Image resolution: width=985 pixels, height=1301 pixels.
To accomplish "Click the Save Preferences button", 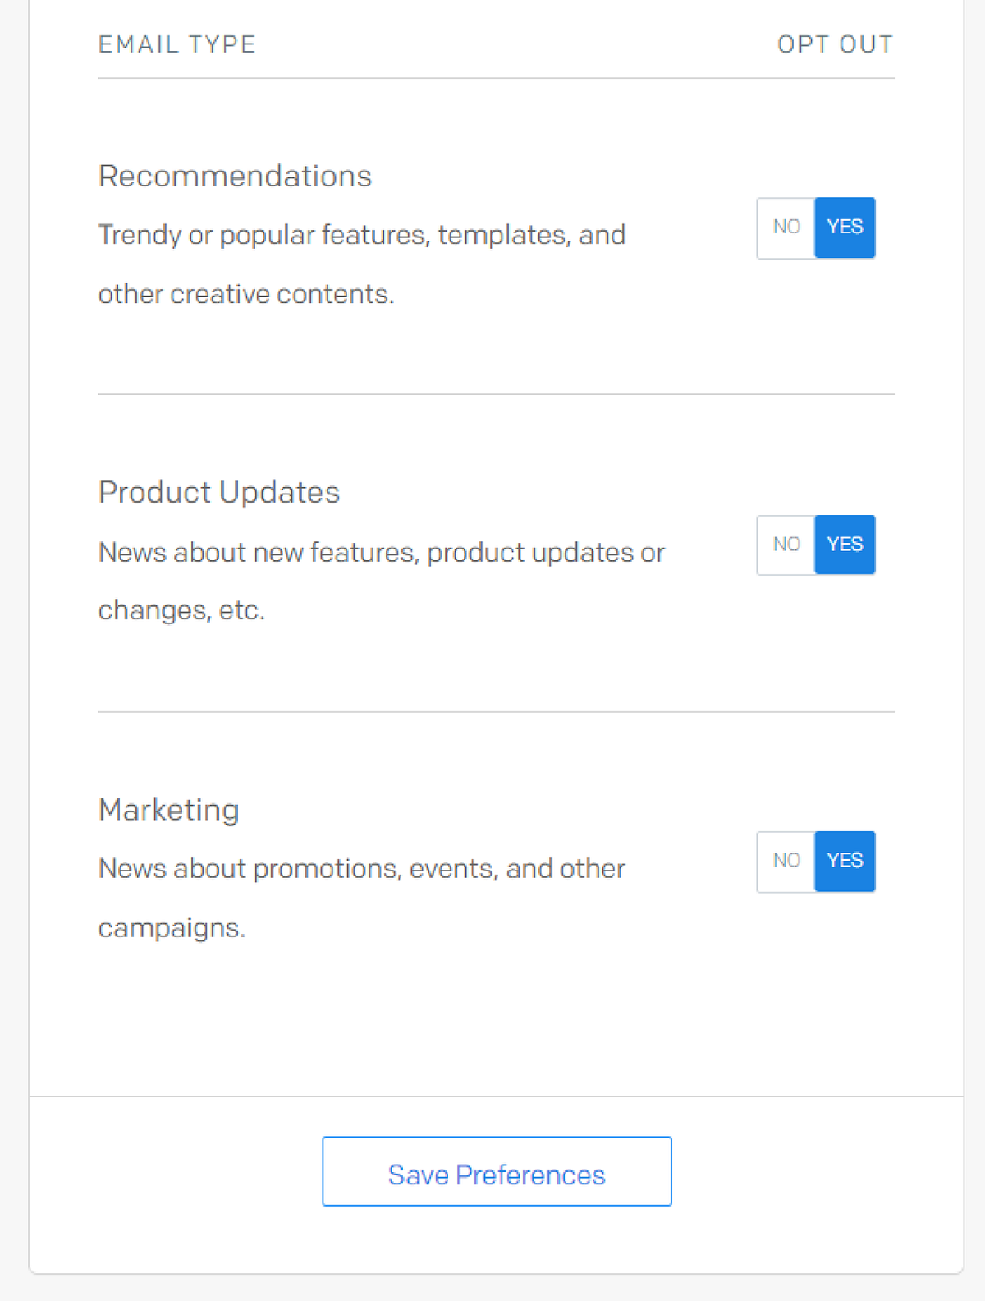I will pyautogui.click(x=497, y=1171).
